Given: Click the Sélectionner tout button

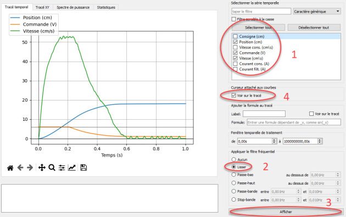Looking at the screenshot, I should click(x=258, y=27).
